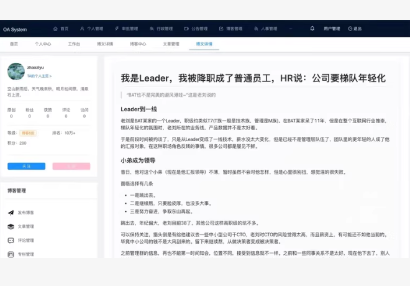This screenshot has height=286, width=410.
Task: Click the OA System logo text
Action: pyautogui.click(x=15, y=30)
